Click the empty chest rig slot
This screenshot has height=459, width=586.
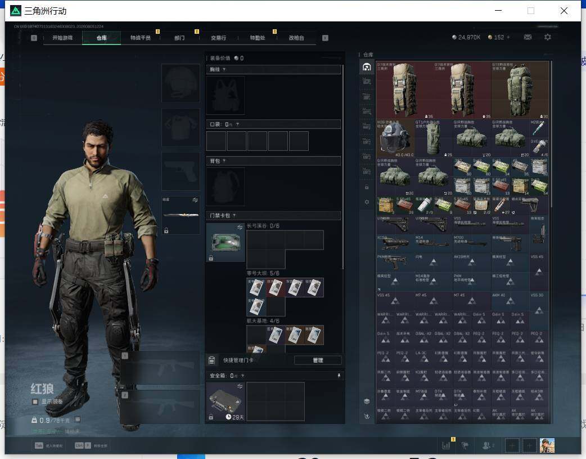pos(226,96)
